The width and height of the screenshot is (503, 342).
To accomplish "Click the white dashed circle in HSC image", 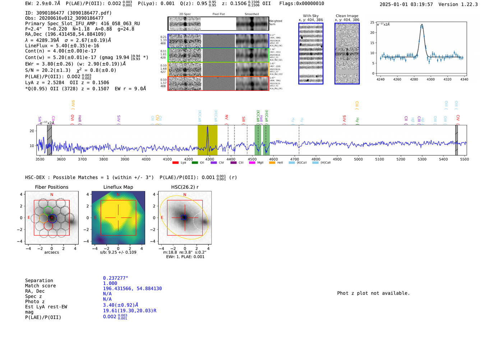I will click(x=198, y=221).
